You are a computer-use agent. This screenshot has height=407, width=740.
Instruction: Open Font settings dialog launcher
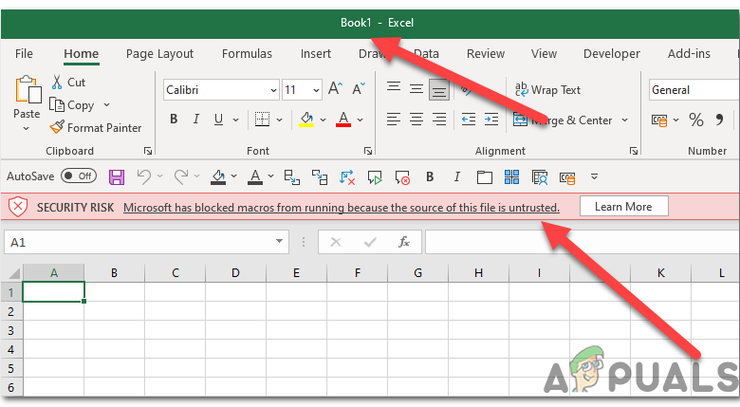pyautogui.click(x=368, y=151)
